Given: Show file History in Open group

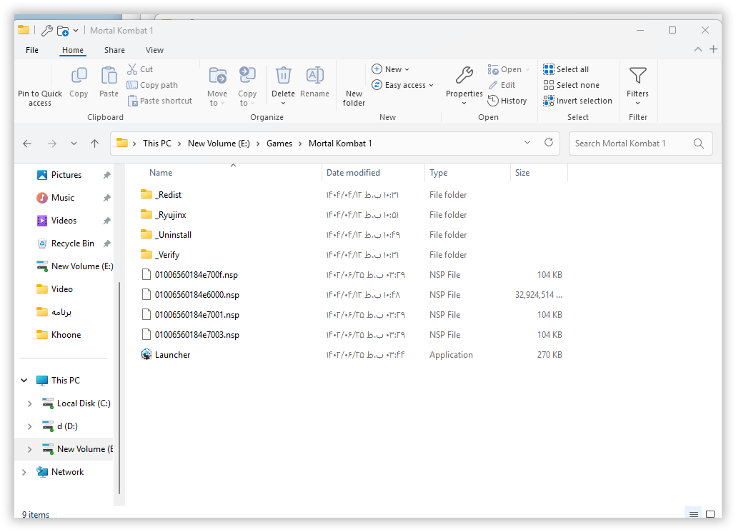Looking at the screenshot, I should pyautogui.click(x=507, y=101).
